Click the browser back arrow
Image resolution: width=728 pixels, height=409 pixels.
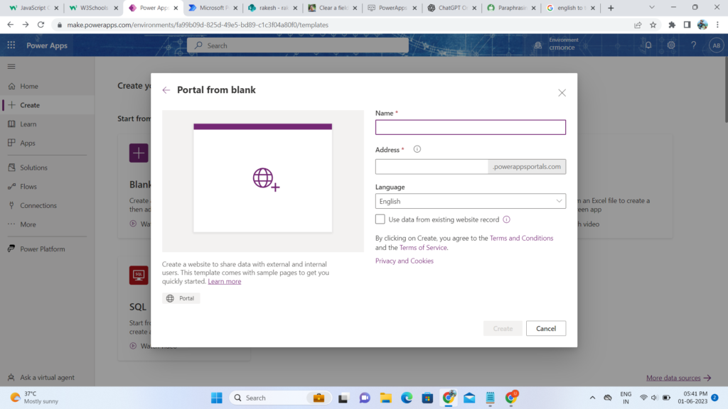point(10,25)
